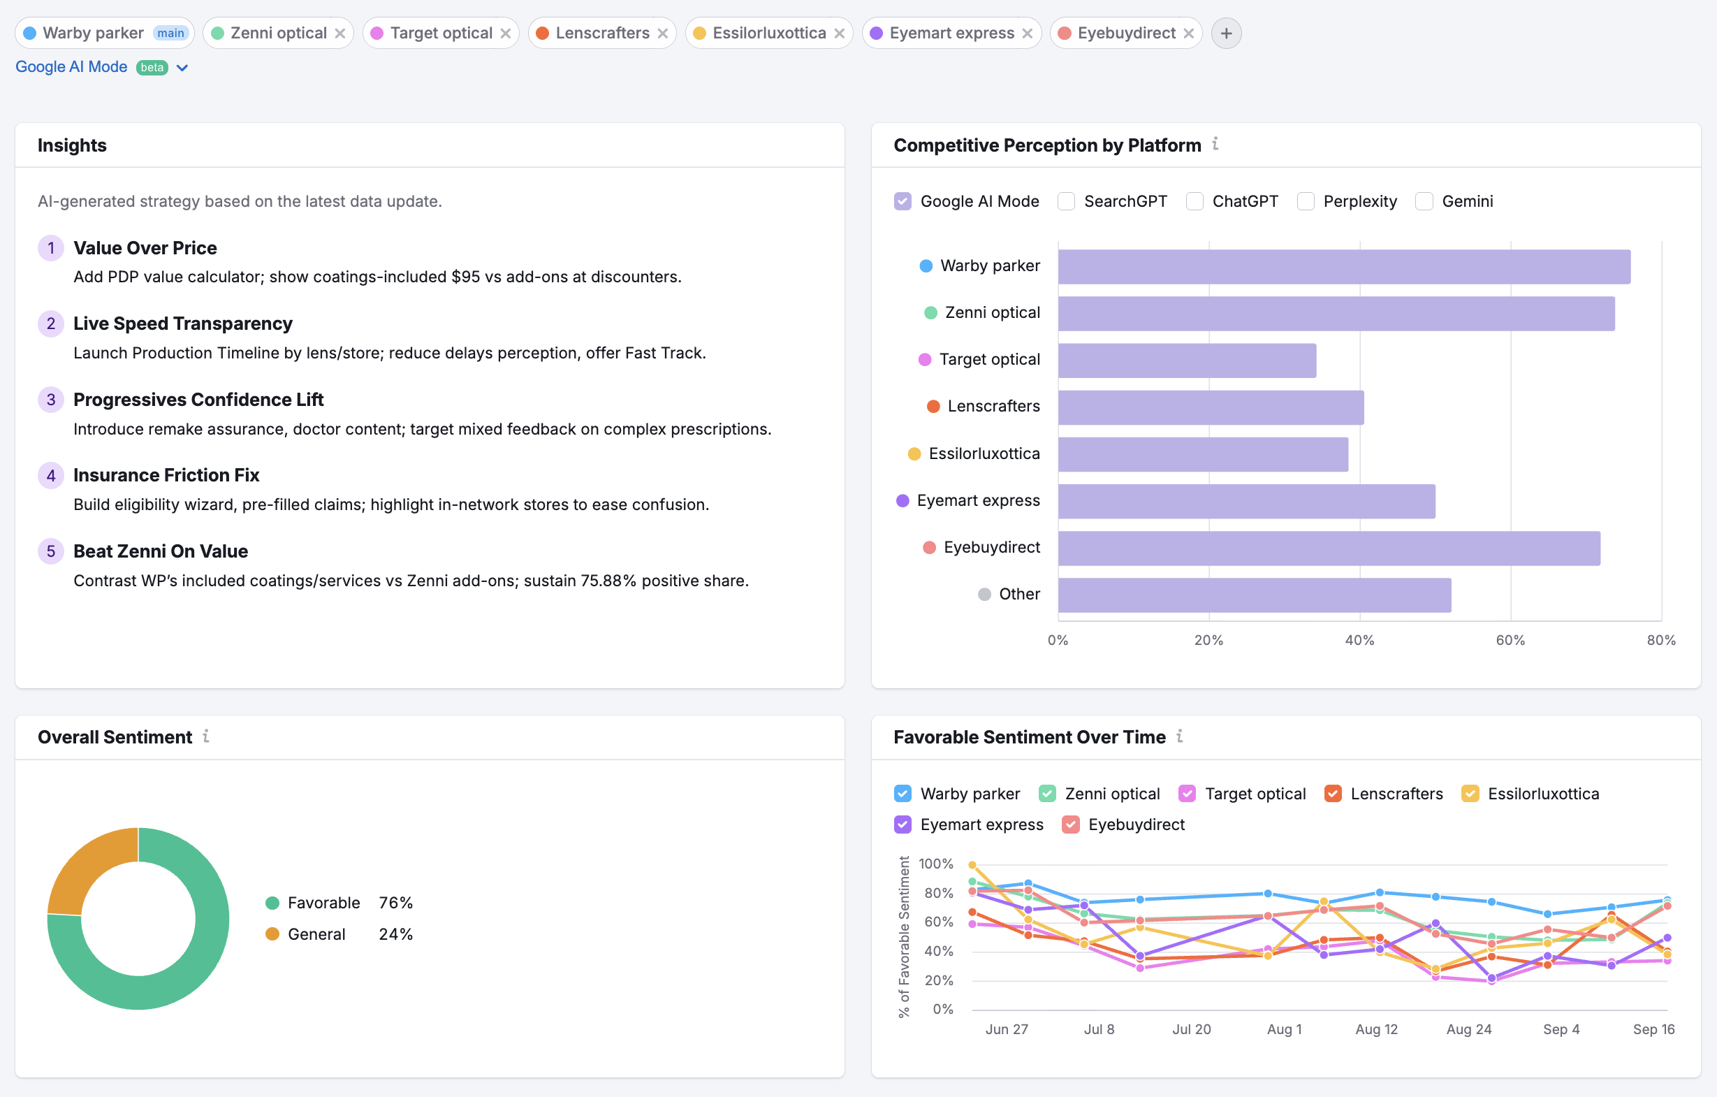The height and width of the screenshot is (1097, 1717).
Task: Enable the ChatGPT platform checkbox
Action: (1194, 201)
